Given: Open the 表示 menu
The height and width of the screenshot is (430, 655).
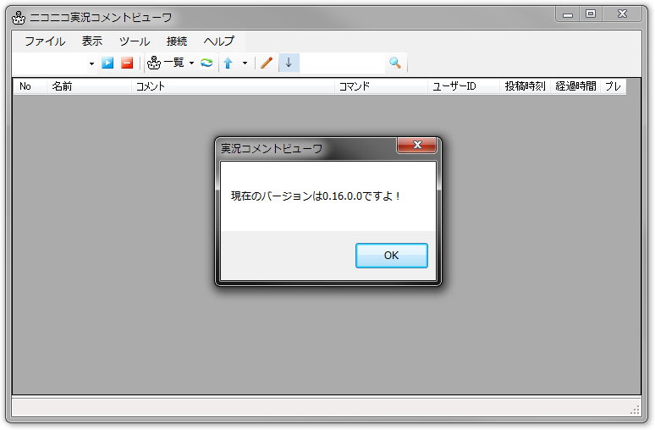Looking at the screenshot, I should pyautogui.click(x=92, y=41).
